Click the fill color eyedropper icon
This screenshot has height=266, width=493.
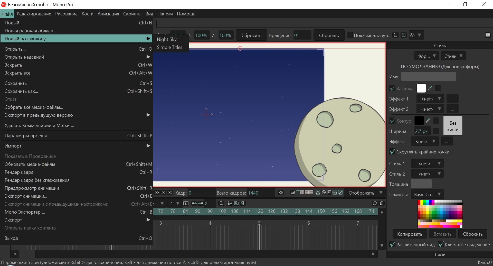click(x=430, y=88)
